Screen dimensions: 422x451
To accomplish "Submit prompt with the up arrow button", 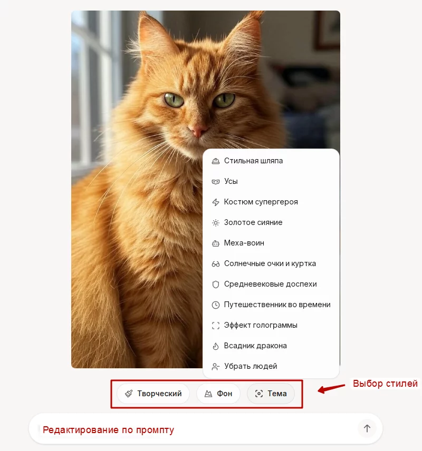I will tap(367, 428).
